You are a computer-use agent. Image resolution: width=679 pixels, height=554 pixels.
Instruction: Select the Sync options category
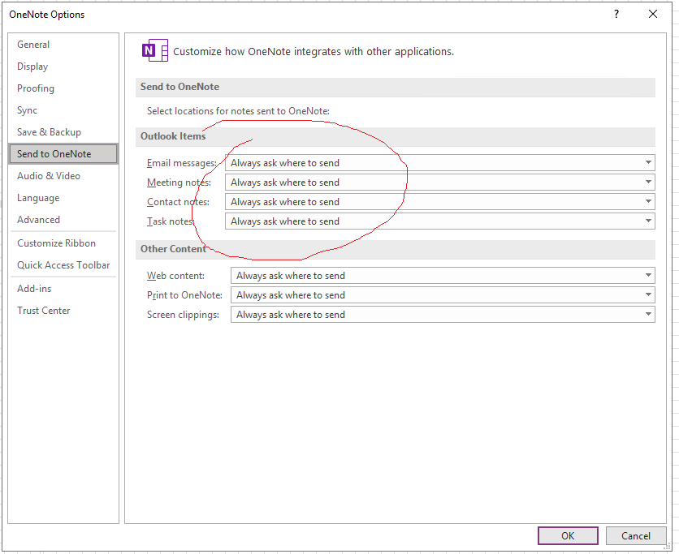coord(27,110)
